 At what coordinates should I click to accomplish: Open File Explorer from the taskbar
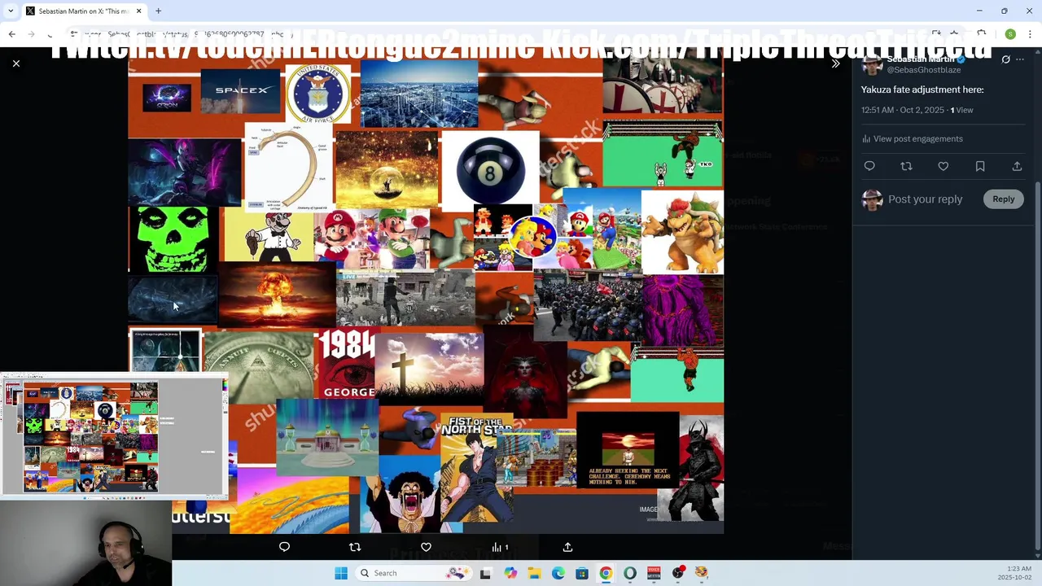coord(534,573)
